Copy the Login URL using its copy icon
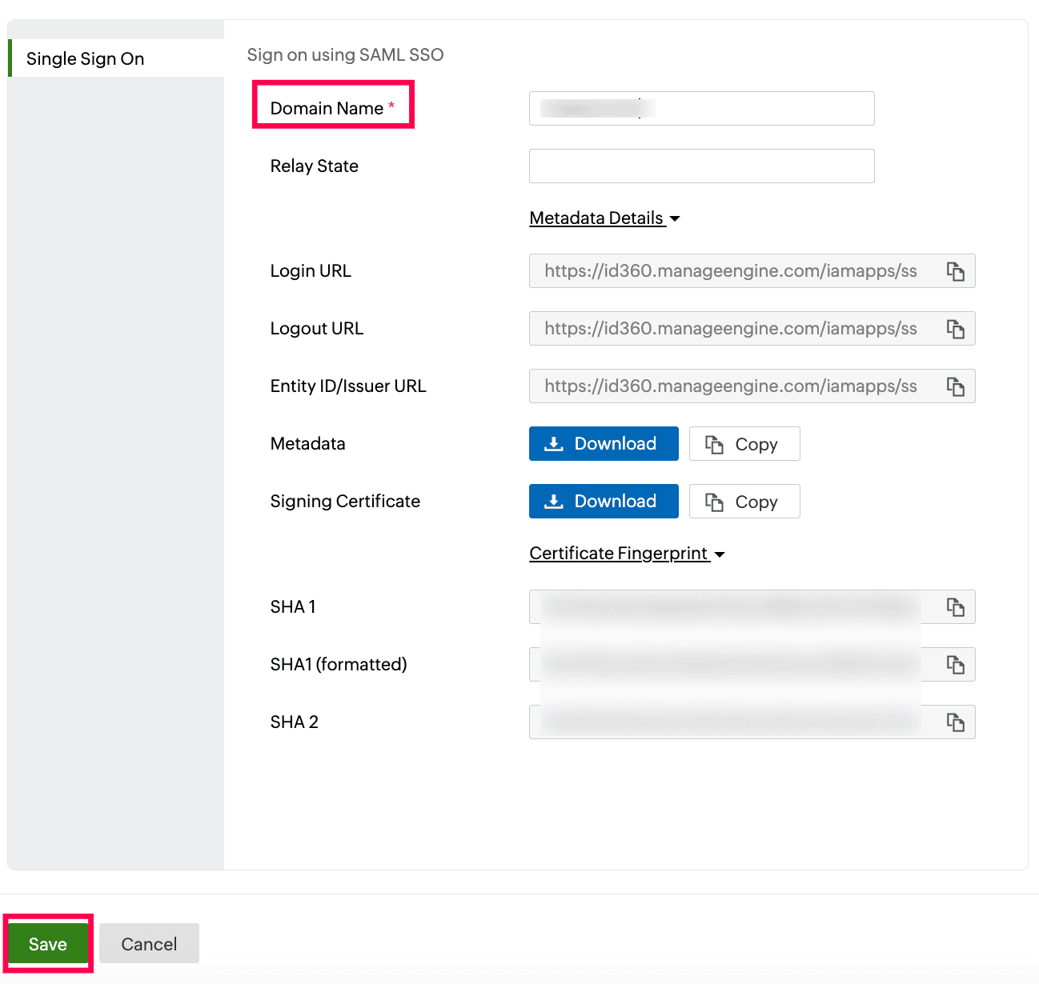Viewport: 1039px width, 984px height. point(955,271)
